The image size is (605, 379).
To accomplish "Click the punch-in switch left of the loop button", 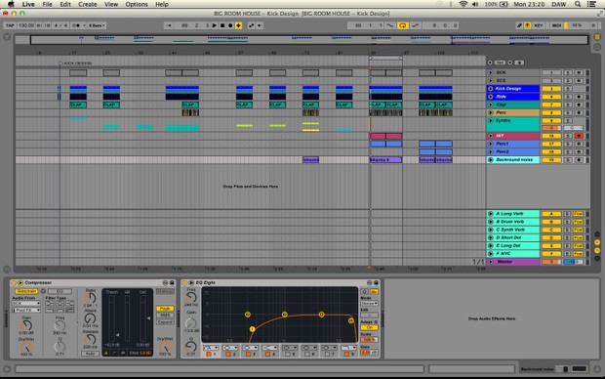I will click(x=390, y=25).
